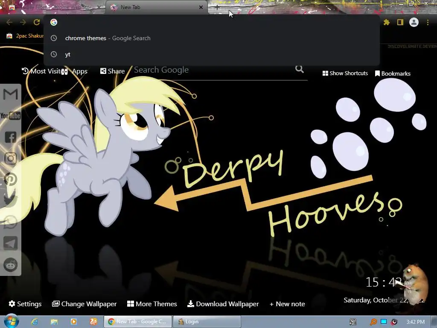Open the Windows Start menu
The image size is (437, 328).
click(x=11, y=321)
